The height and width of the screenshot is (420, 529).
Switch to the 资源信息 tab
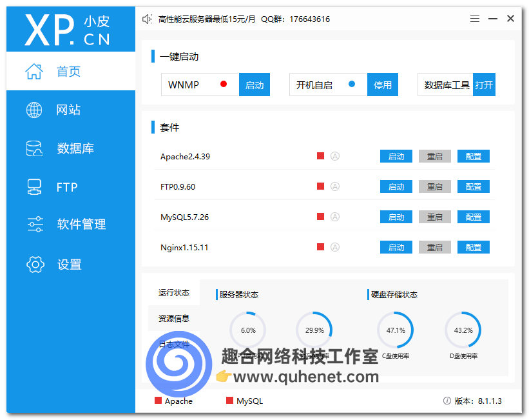coord(174,318)
